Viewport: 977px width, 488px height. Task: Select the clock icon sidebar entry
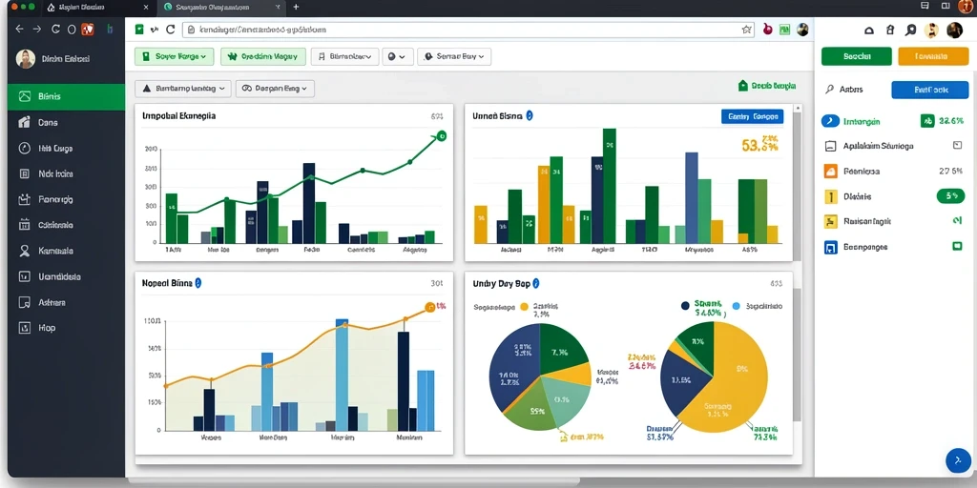[x=66, y=148]
